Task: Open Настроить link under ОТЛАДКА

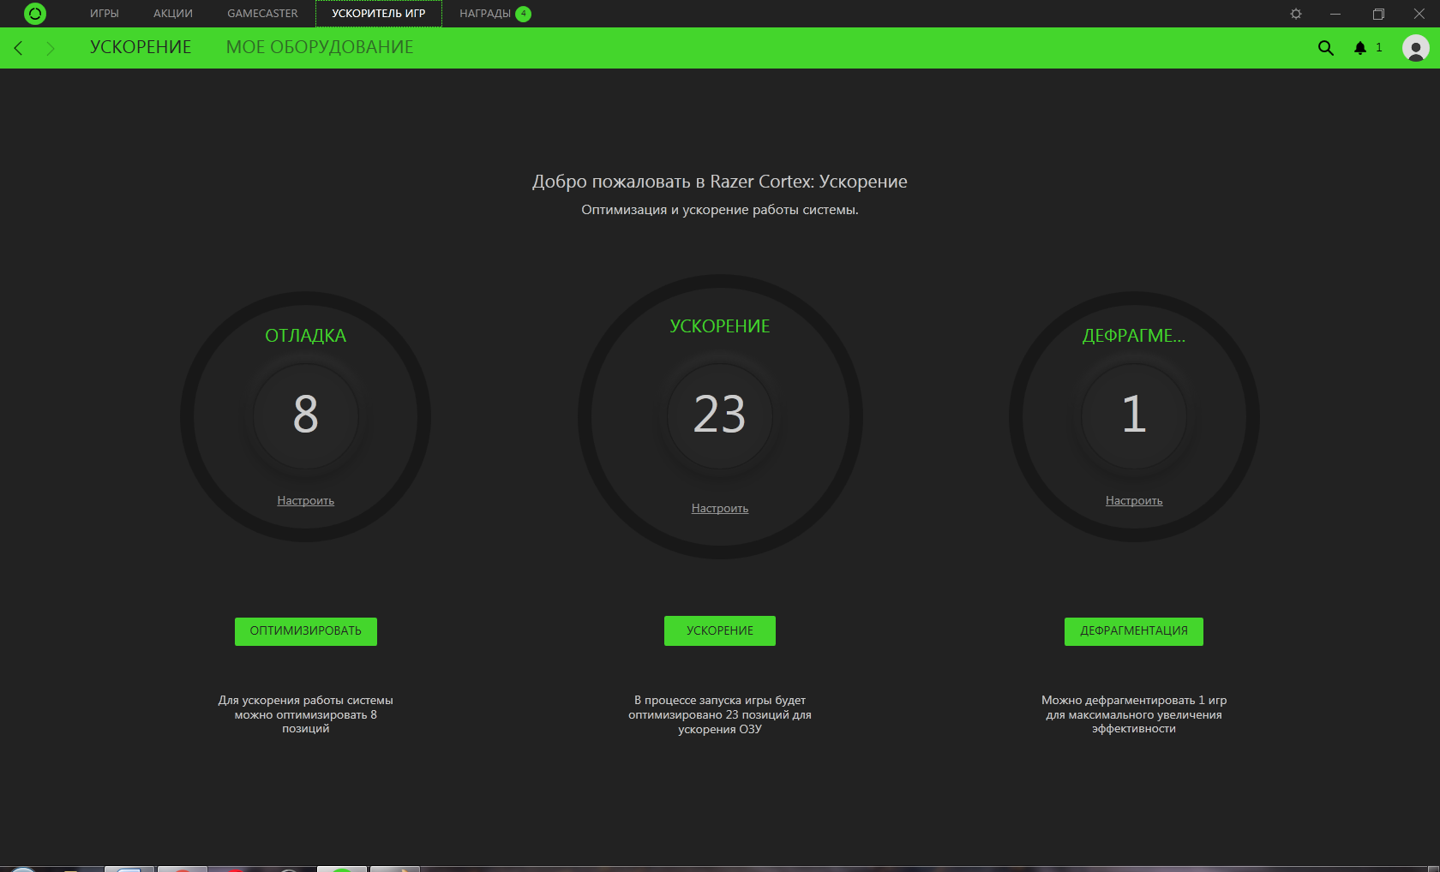Action: [306, 501]
